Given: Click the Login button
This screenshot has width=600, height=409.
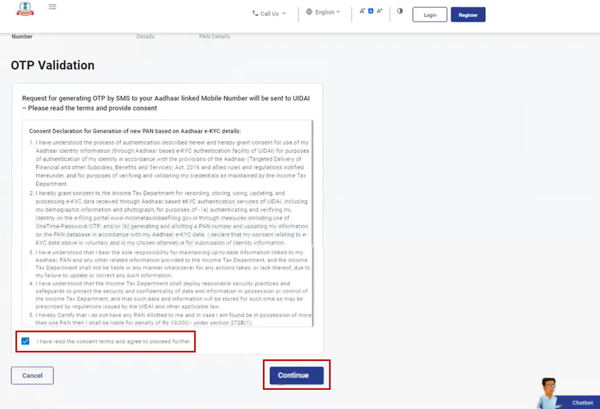Looking at the screenshot, I should point(430,15).
